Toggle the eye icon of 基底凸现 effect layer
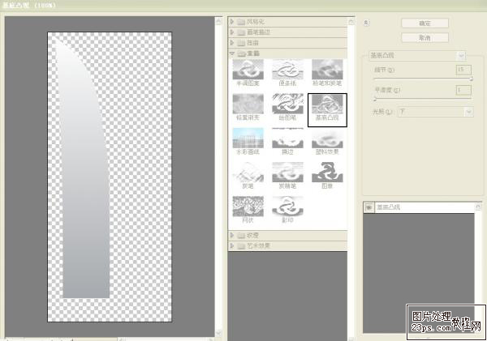This screenshot has height=341, width=487. click(x=368, y=207)
